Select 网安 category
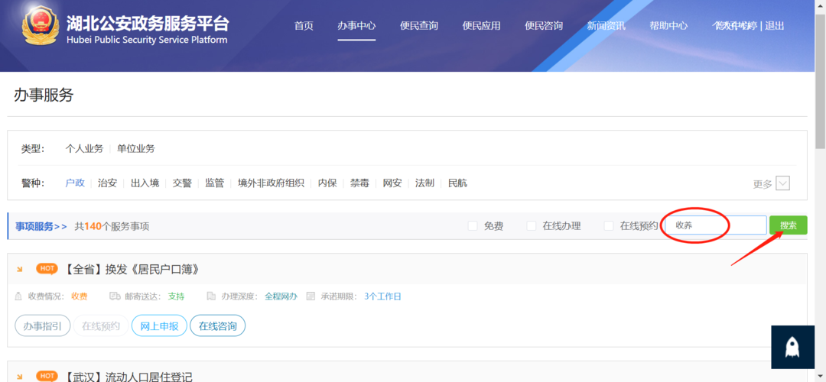826x382 pixels. coord(392,183)
